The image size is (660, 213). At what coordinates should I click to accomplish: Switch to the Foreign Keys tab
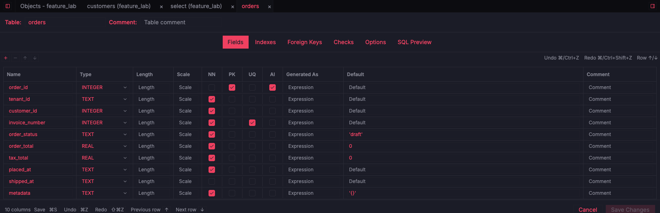(304, 42)
